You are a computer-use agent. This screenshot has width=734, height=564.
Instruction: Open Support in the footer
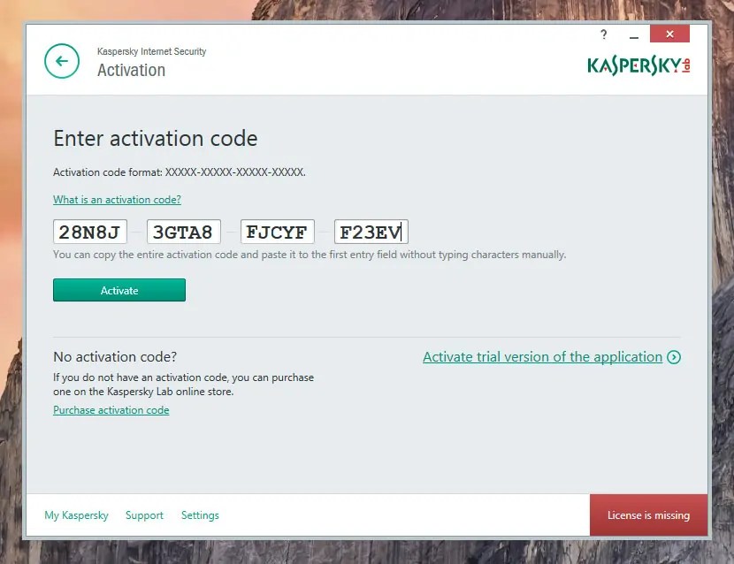(x=144, y=515)
